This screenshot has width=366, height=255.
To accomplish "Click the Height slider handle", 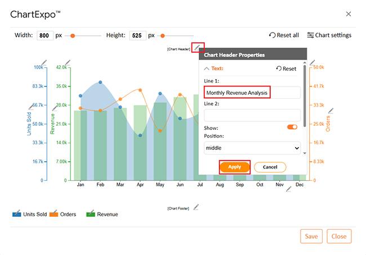I will 164,35.
